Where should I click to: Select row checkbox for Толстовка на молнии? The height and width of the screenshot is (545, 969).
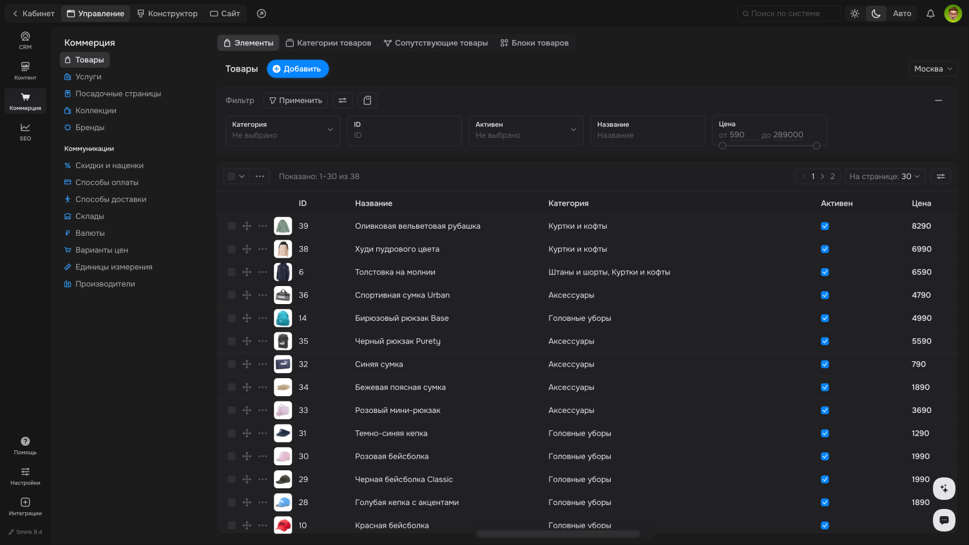(x=231, y=272)
